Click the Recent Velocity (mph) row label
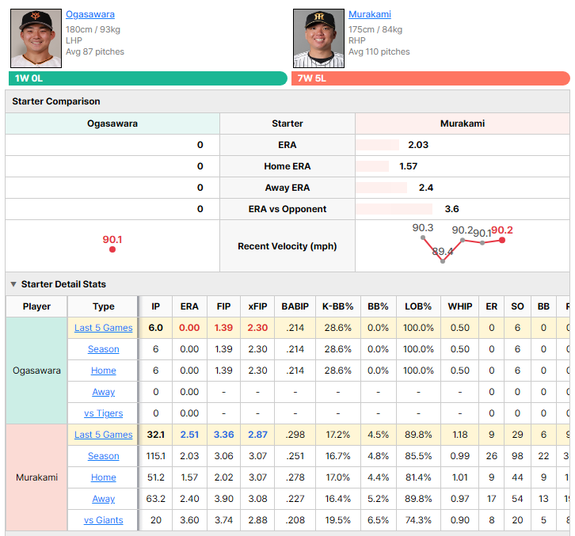575x536 pixels. [287, 246]
